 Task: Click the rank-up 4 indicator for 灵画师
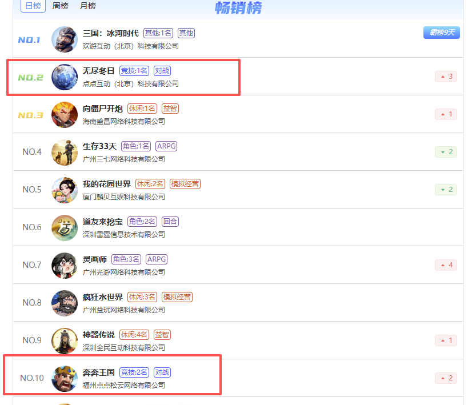[446, 265]
